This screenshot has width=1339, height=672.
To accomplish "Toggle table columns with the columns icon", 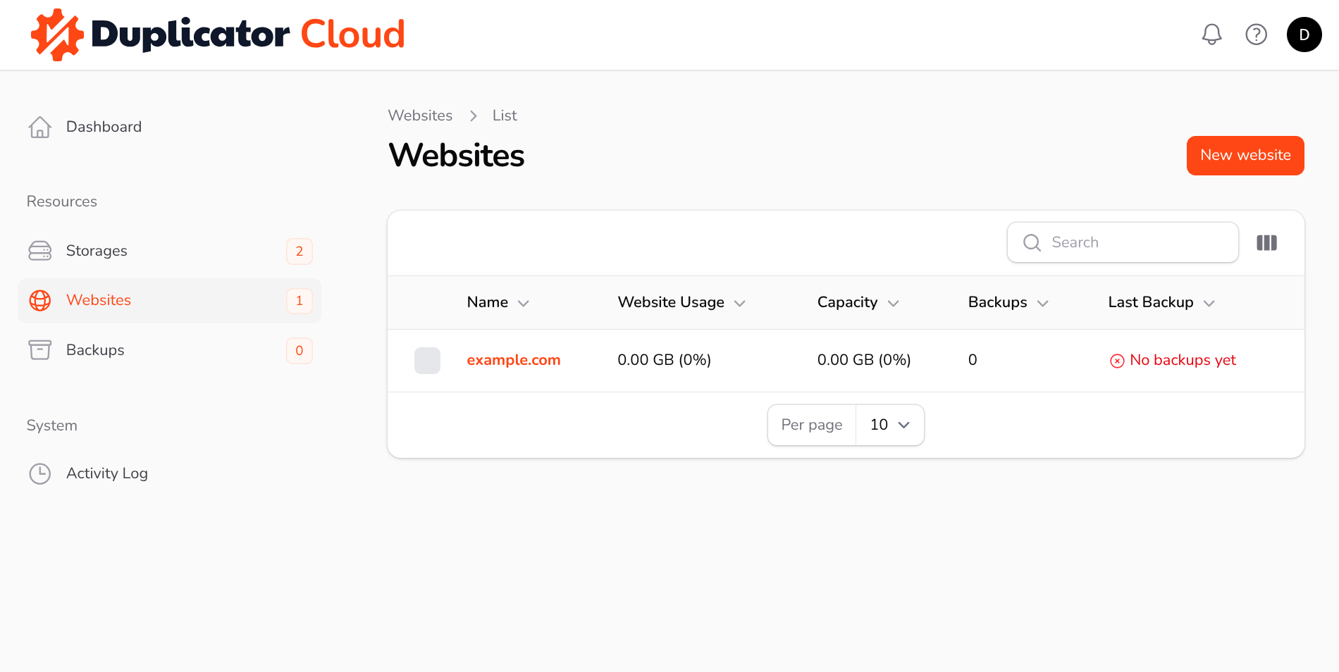I will [1266, 243].
